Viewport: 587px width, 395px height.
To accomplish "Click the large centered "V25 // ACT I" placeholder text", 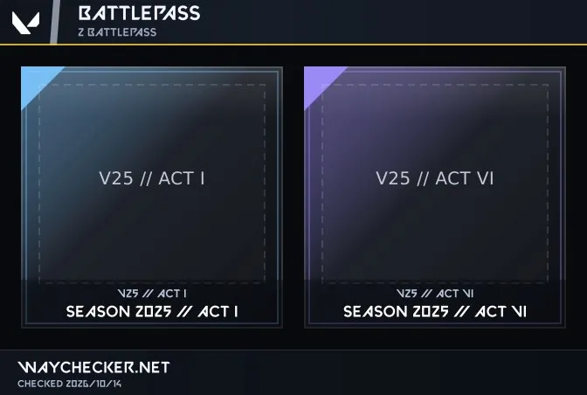I will pos(152,178).
